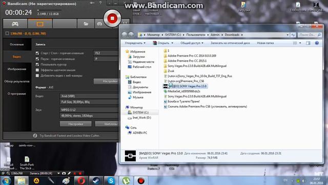Click Записать на оптический диск
328x185 pixels.
click(x=230, y=43)
